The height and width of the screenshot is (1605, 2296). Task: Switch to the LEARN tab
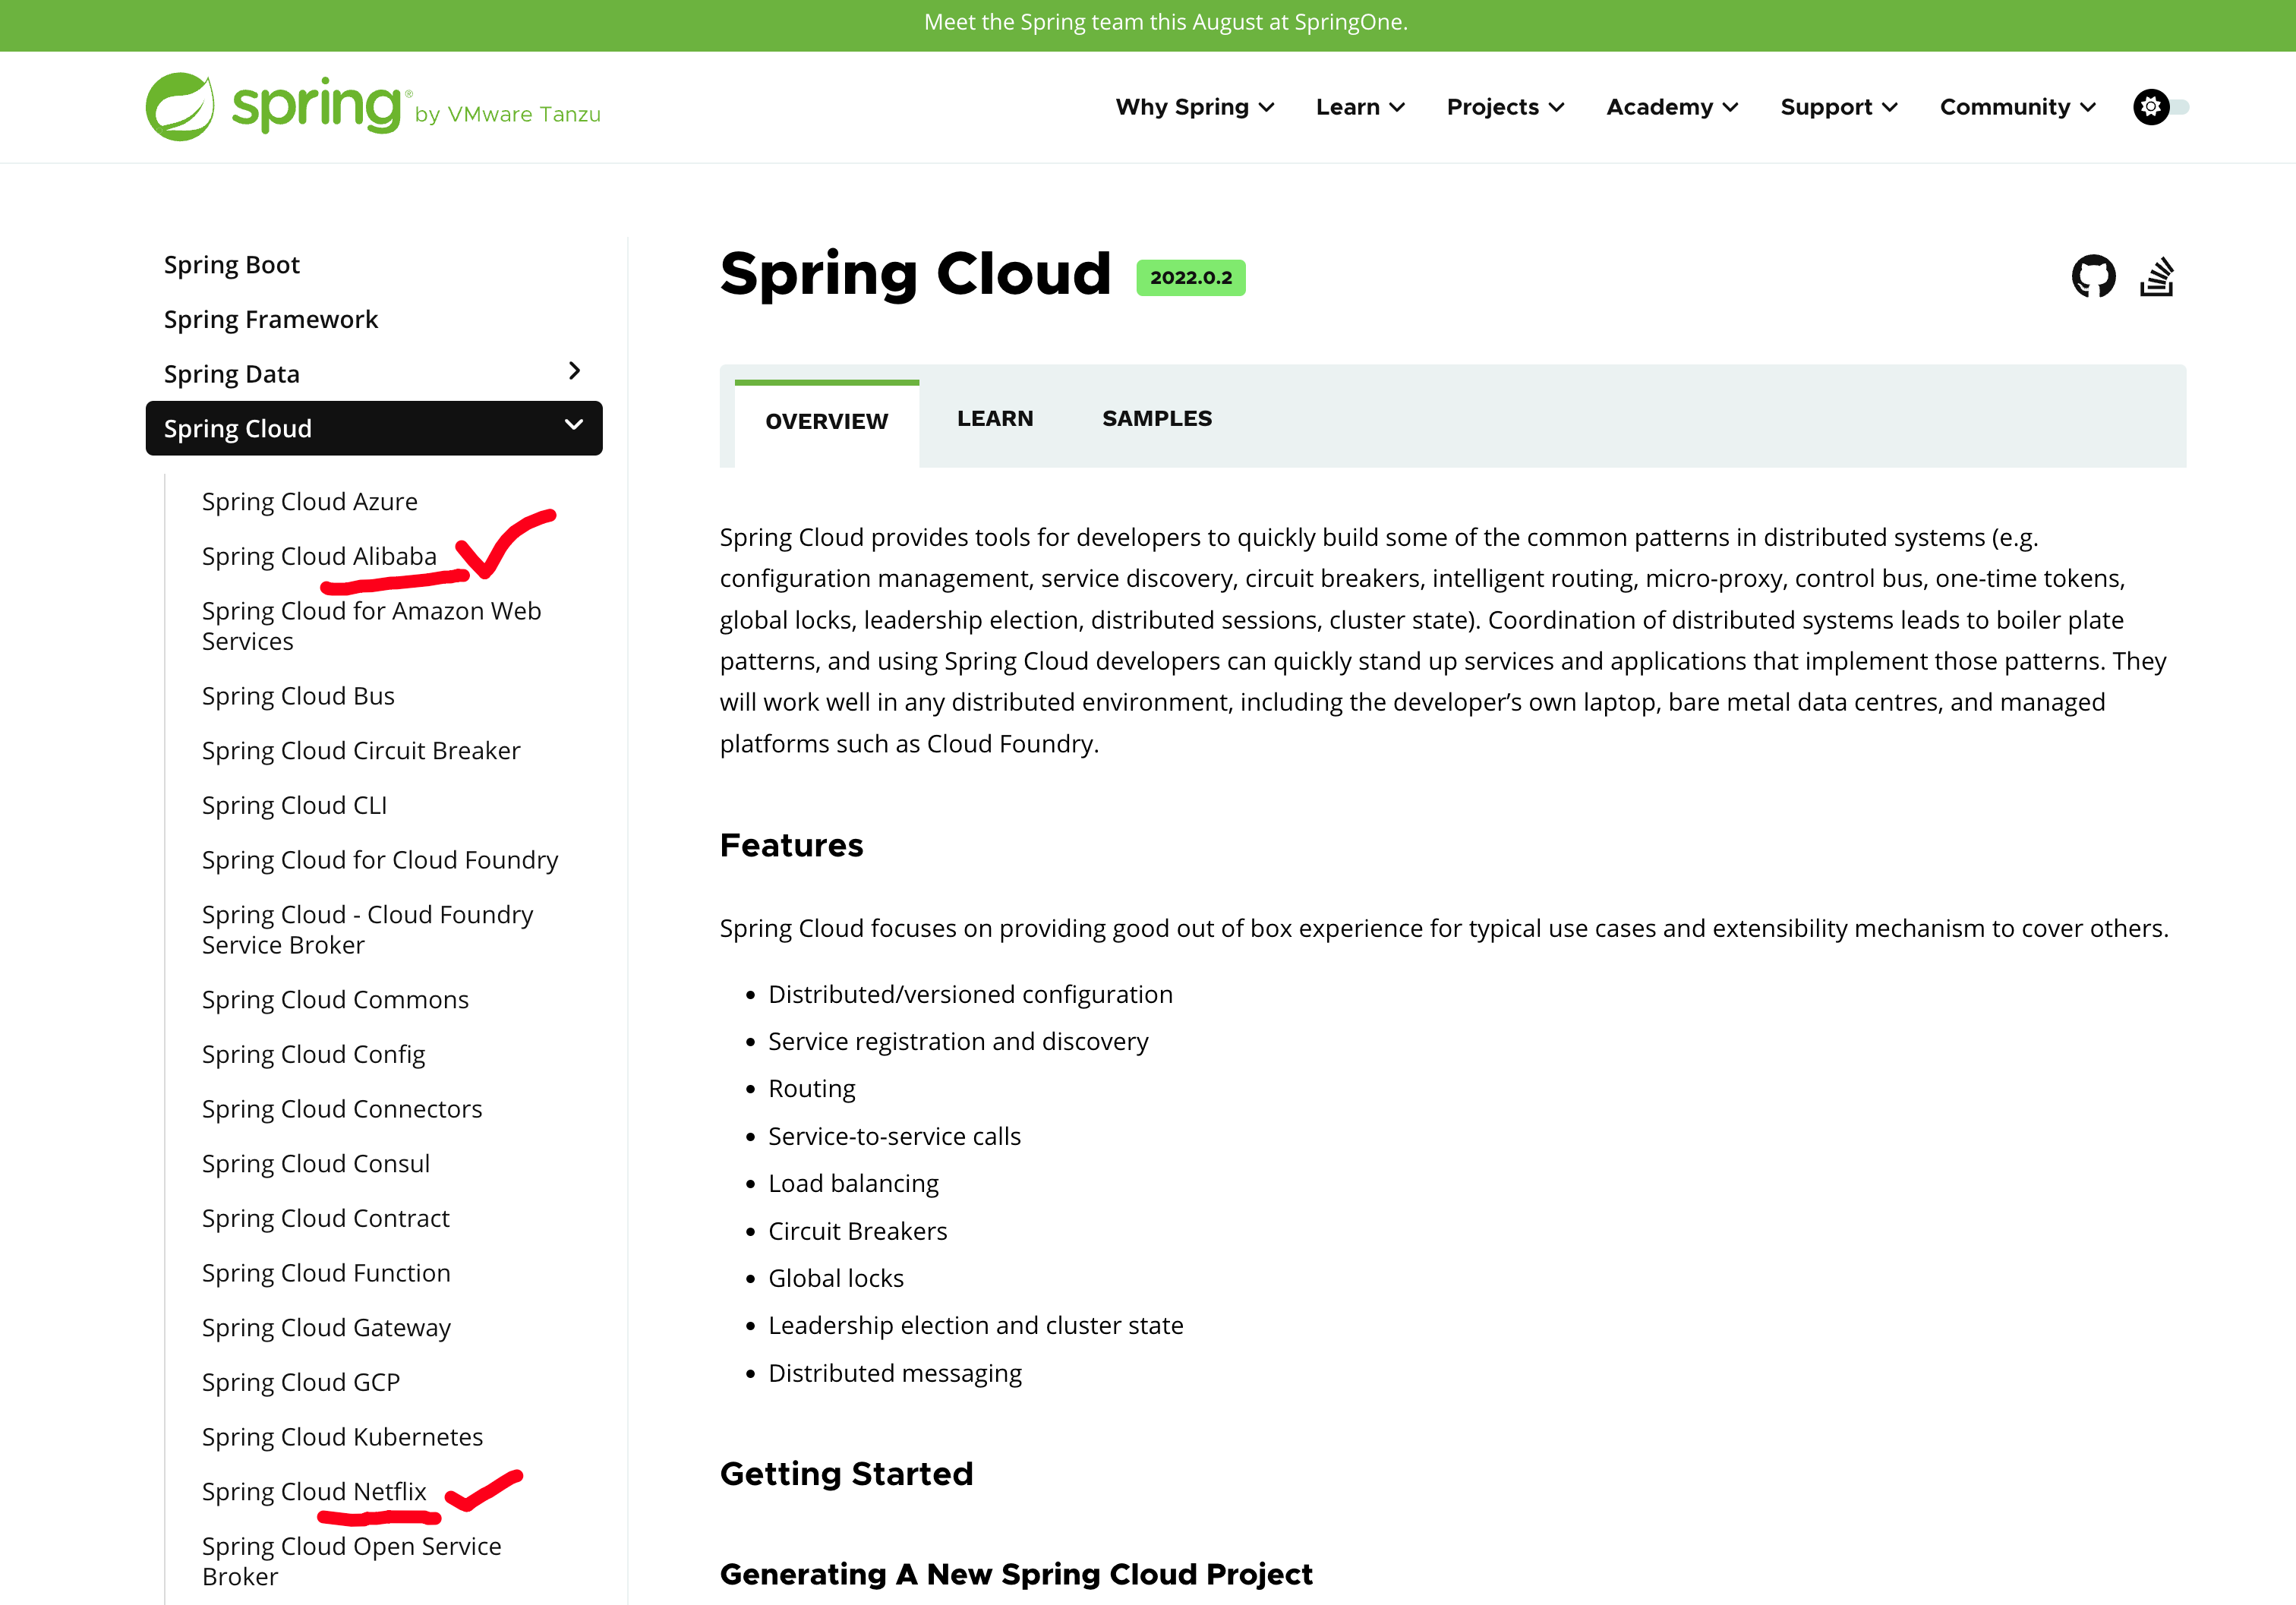pos(994,419)
